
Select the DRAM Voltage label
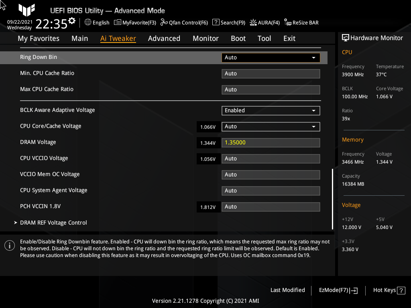[38, 142]
